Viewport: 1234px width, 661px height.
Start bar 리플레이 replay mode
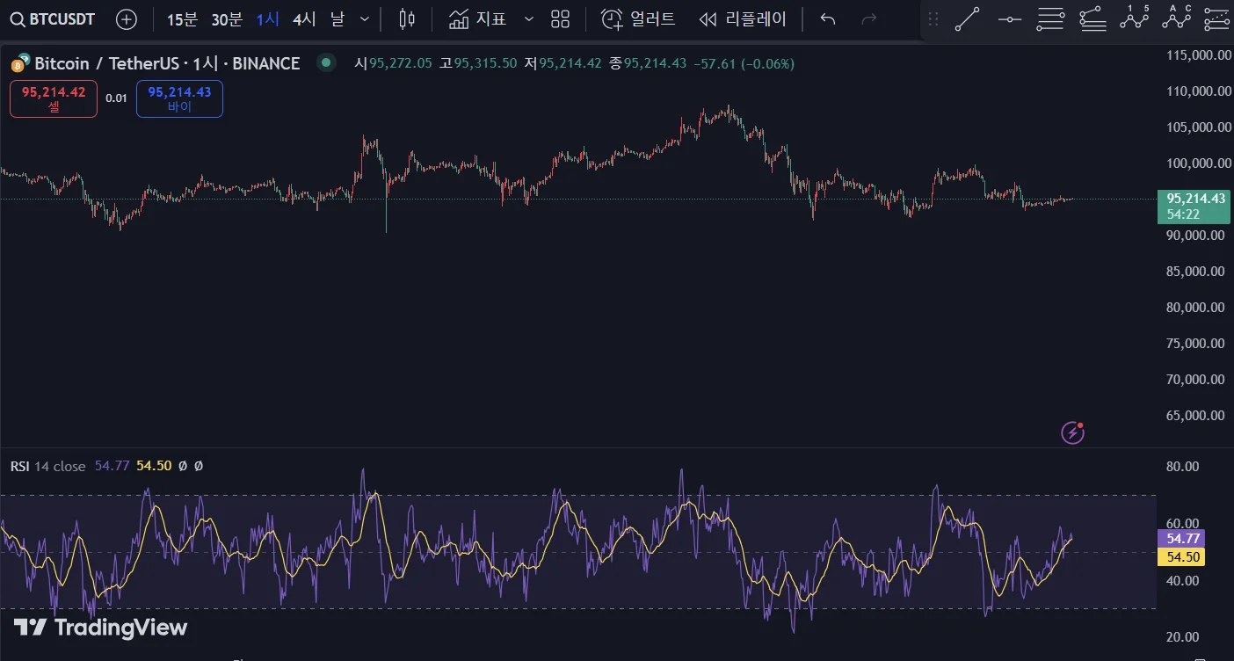coord(743,19)
